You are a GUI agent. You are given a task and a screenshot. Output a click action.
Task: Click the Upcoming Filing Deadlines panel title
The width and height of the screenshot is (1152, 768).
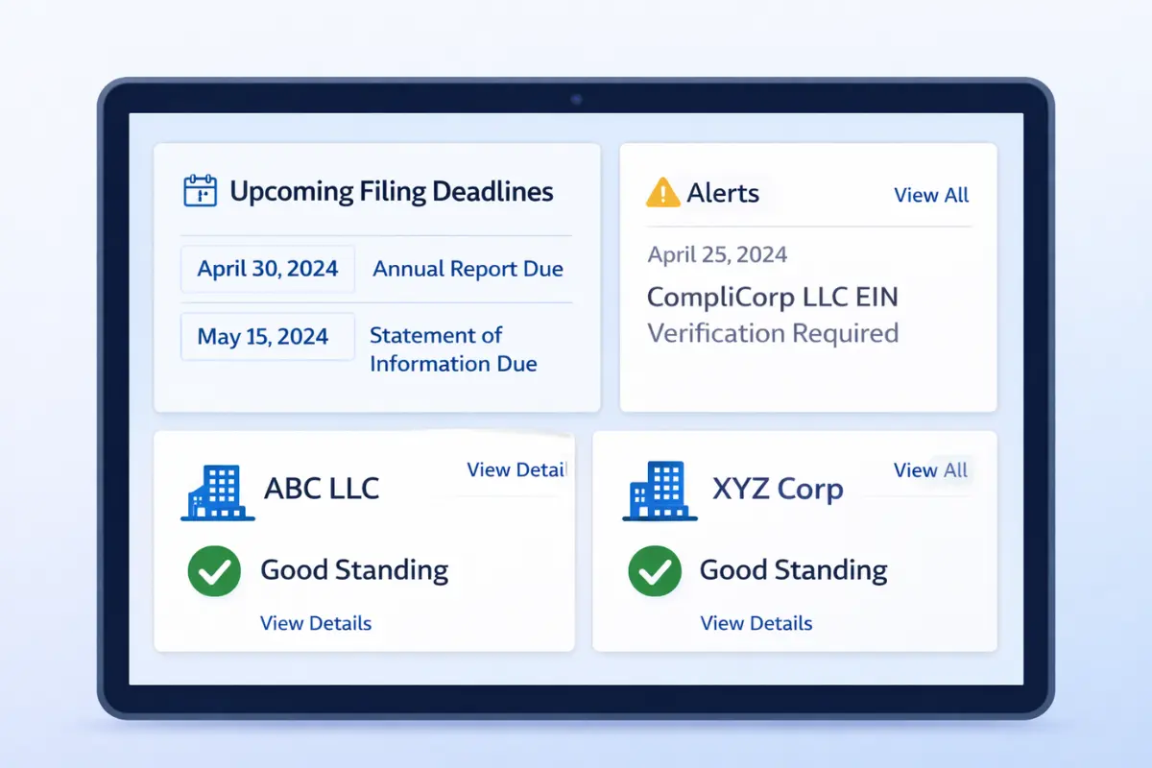click(391, 191)
